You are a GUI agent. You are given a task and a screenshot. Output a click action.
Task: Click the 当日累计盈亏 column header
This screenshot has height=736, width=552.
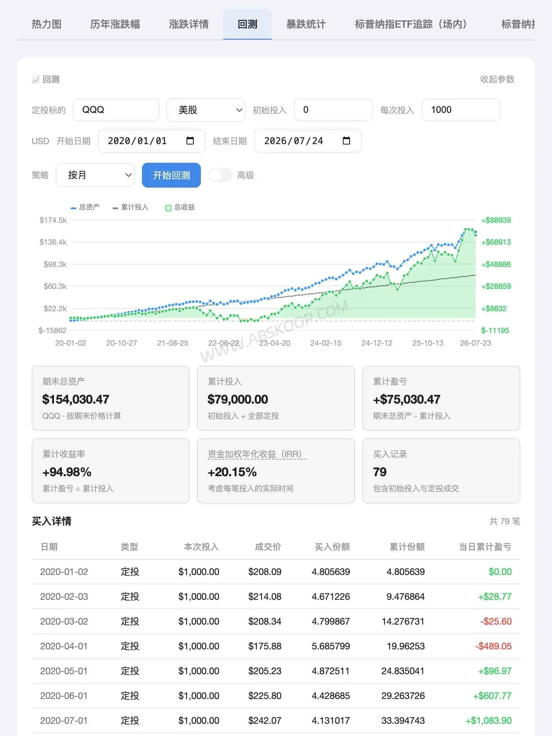tap(485, 547)
